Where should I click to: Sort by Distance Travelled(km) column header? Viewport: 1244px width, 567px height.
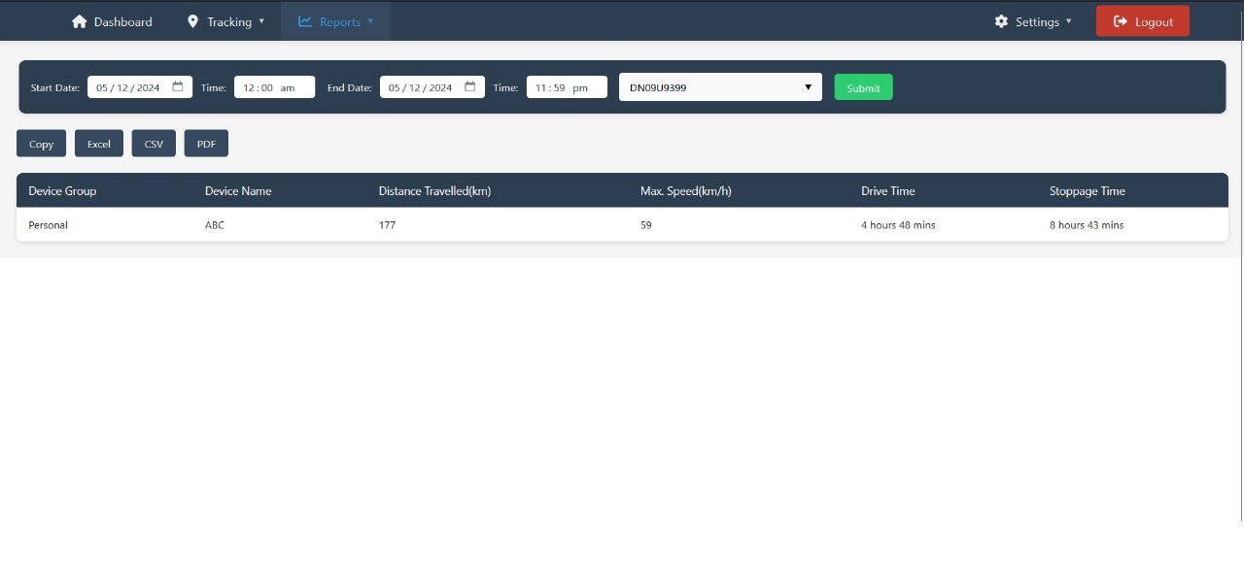pos(434,191)
